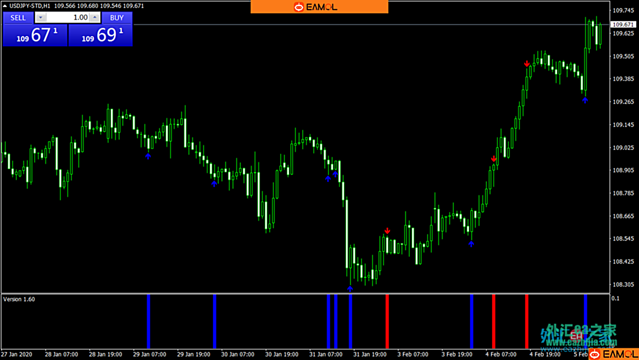Select the red sell arrow near 109.025
Screen dimensions: 639x360
click(493, 159)
